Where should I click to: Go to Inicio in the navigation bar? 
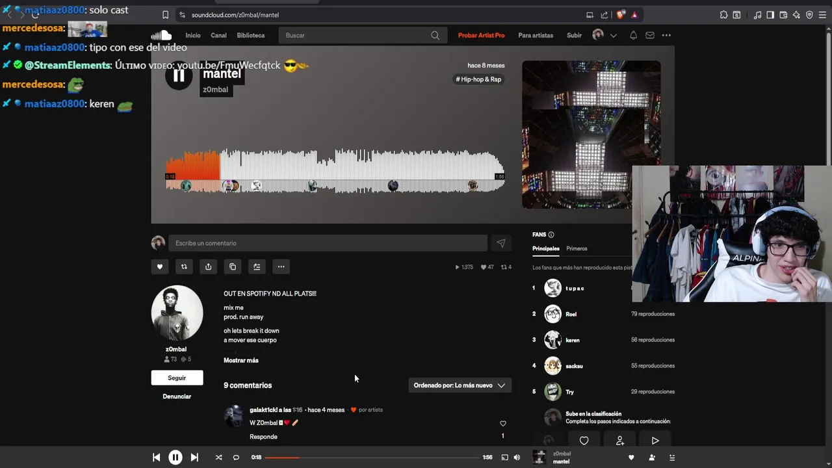tap(192, 35)
